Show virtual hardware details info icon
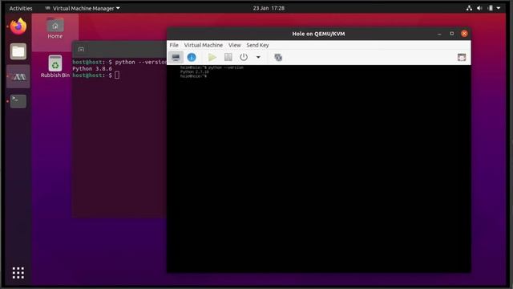Viewport: 513px width, 289px height. (192, 57)
